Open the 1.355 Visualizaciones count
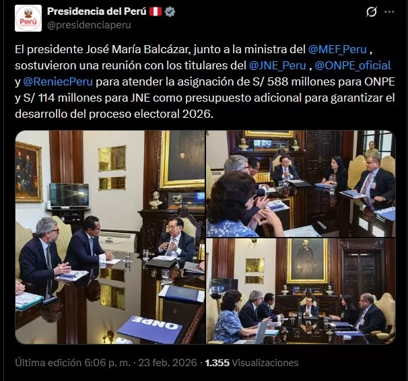The height and width of the screenshot is (381, 408). pyautogui.click(x=252, y=363)
